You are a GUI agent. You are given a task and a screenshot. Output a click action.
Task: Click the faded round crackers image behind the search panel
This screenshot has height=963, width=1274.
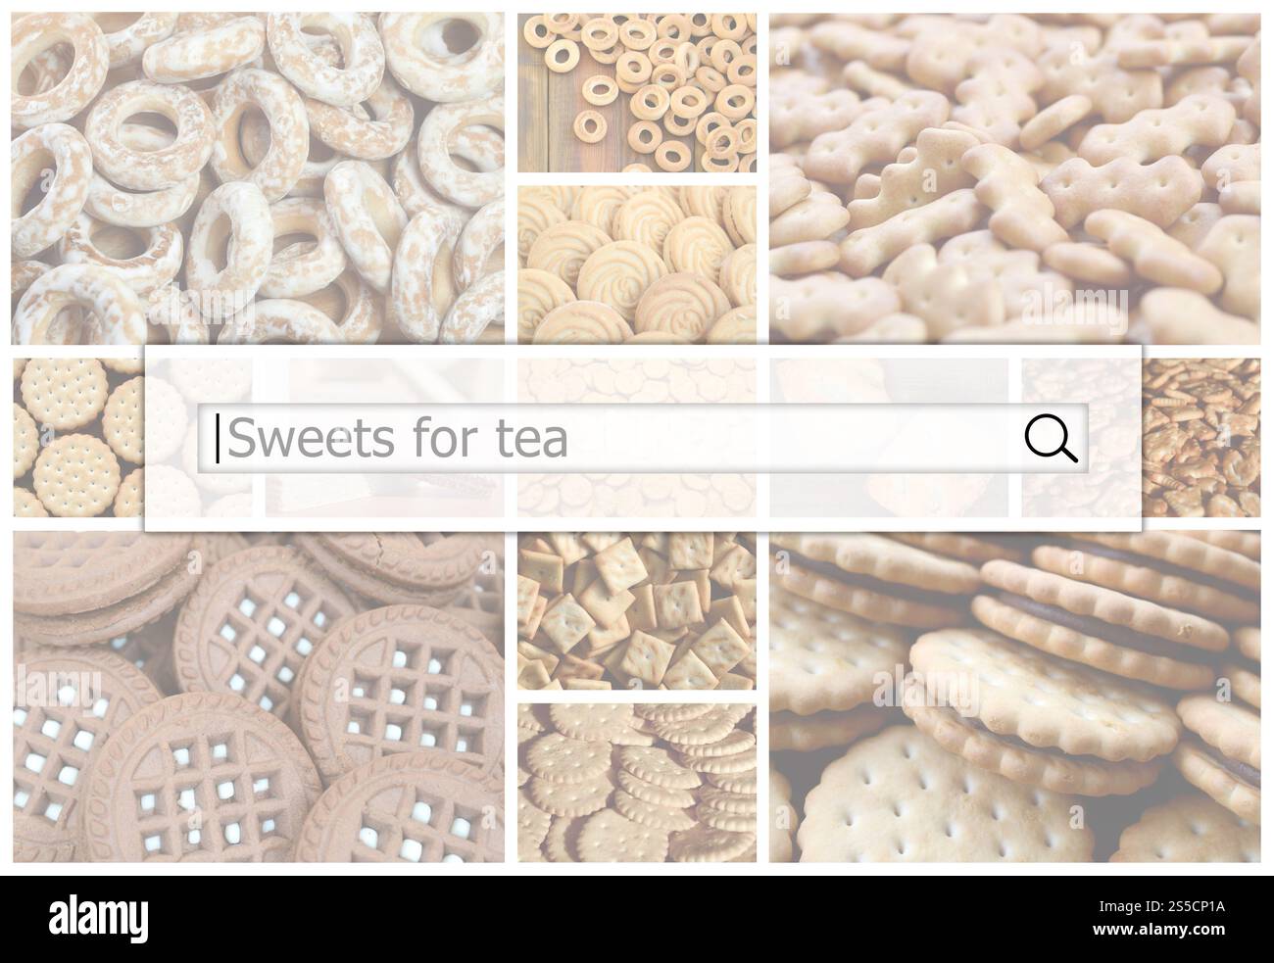tap(637, 437)
